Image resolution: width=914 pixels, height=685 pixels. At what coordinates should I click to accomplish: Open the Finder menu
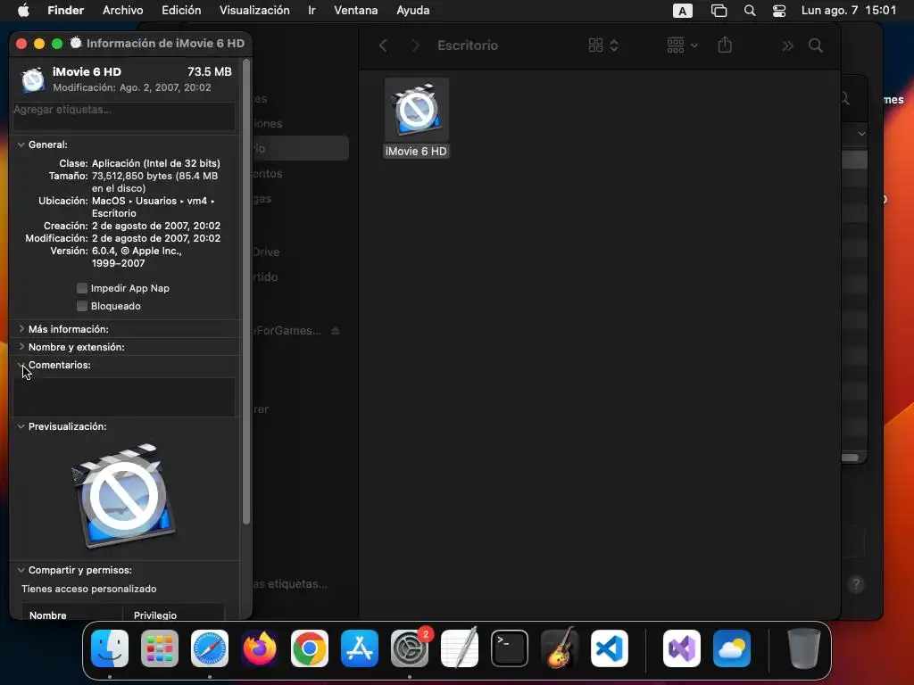tap(66, 11)
